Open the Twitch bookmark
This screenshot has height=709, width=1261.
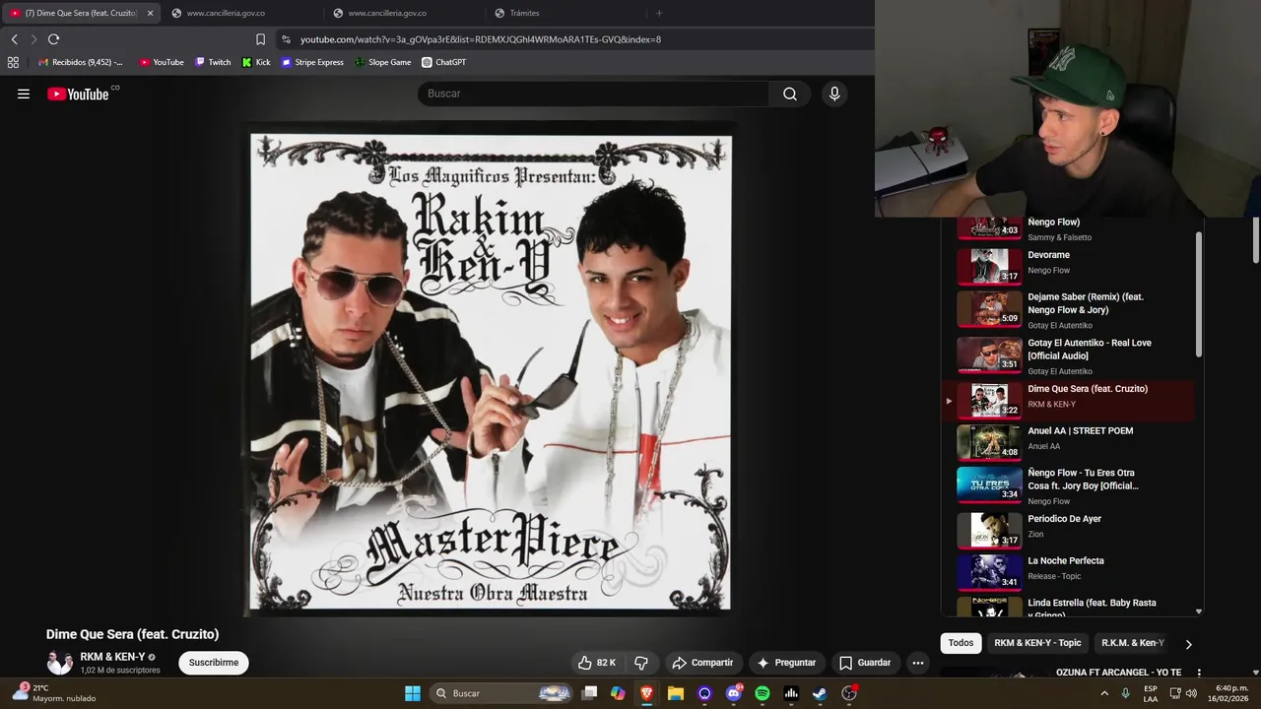click(x=213, y=62)
